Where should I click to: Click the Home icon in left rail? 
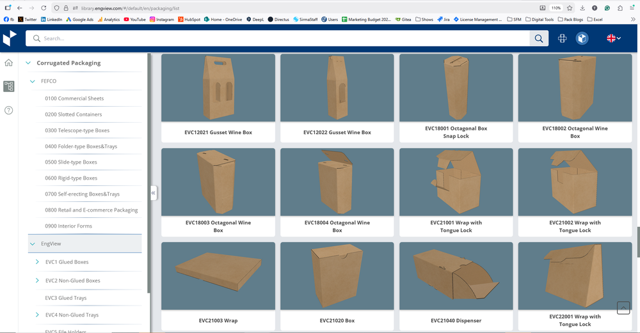click(x=8, y=63)
